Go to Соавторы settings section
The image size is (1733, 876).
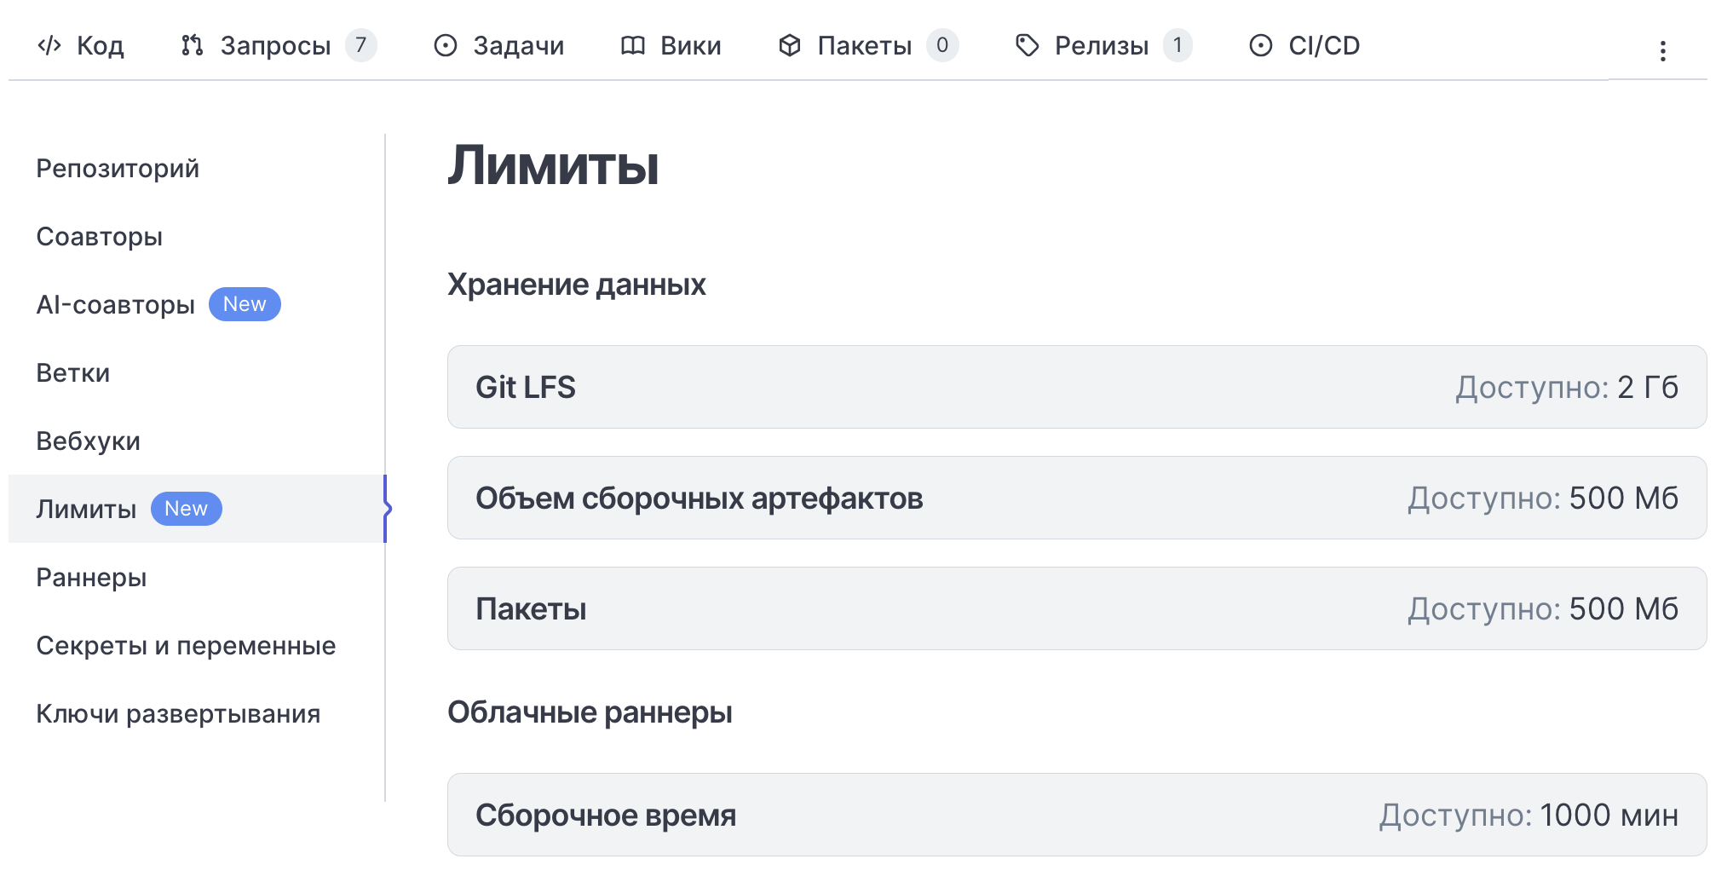(x=100, y=237)
